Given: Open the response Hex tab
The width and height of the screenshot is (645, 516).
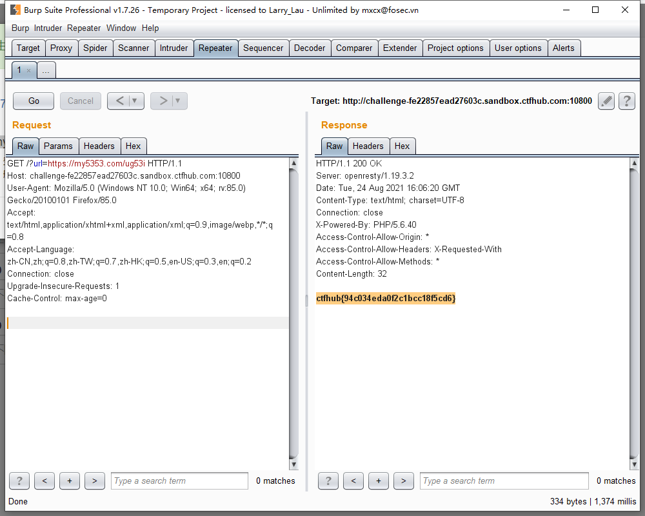Looking at the screenshot, I should (402, 146).
